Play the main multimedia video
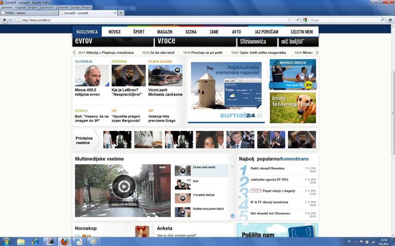Image resolution: width=395 pixels, height=246 pixels. click(x=123, y=187)
